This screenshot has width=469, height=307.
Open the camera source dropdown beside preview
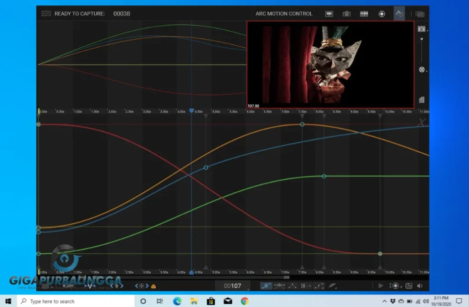[422, 29]
